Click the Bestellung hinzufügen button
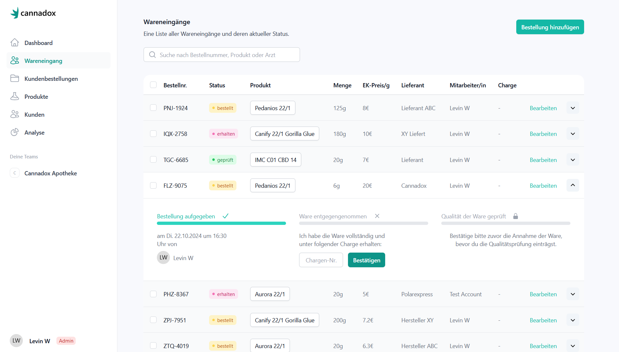Viewport: 619px width, 352px height. click(550, 27)
